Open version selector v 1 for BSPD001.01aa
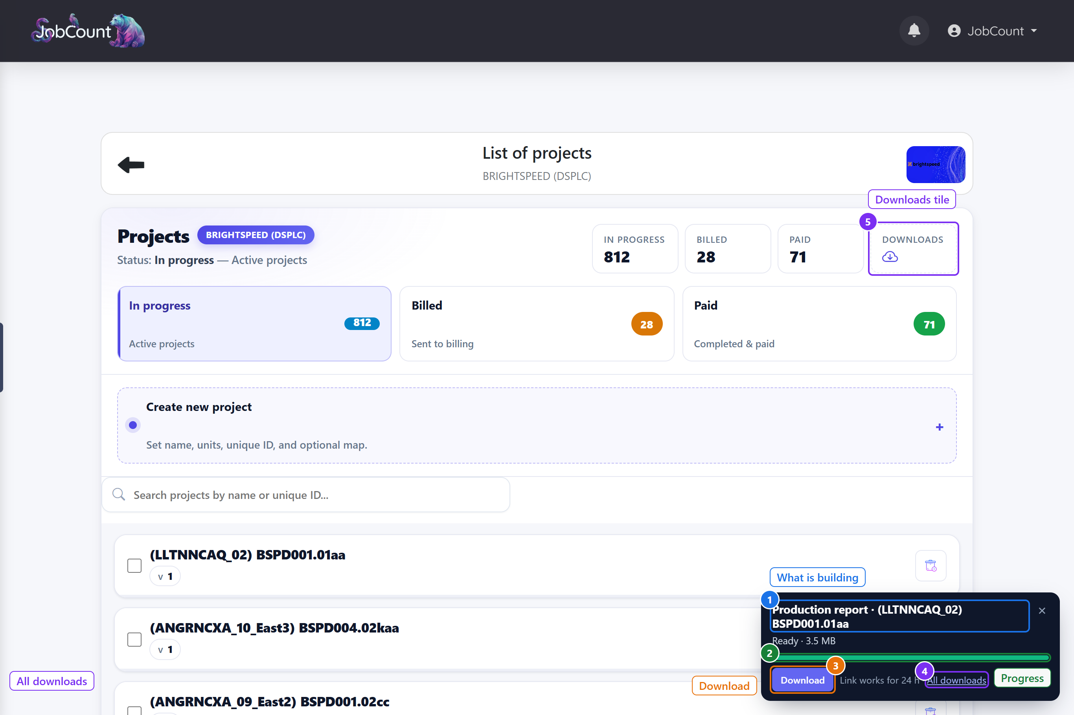This screenshot has width=1074, height=715. 165,576
